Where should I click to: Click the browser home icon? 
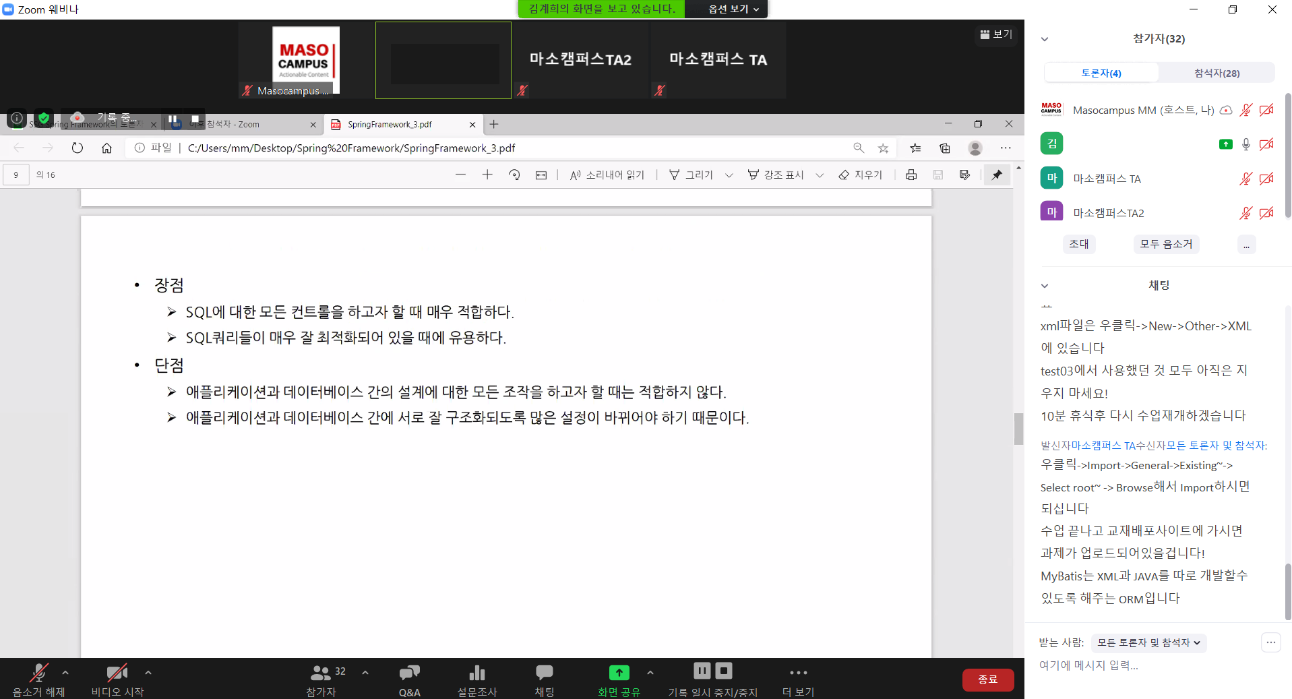(x=106, y=148)
